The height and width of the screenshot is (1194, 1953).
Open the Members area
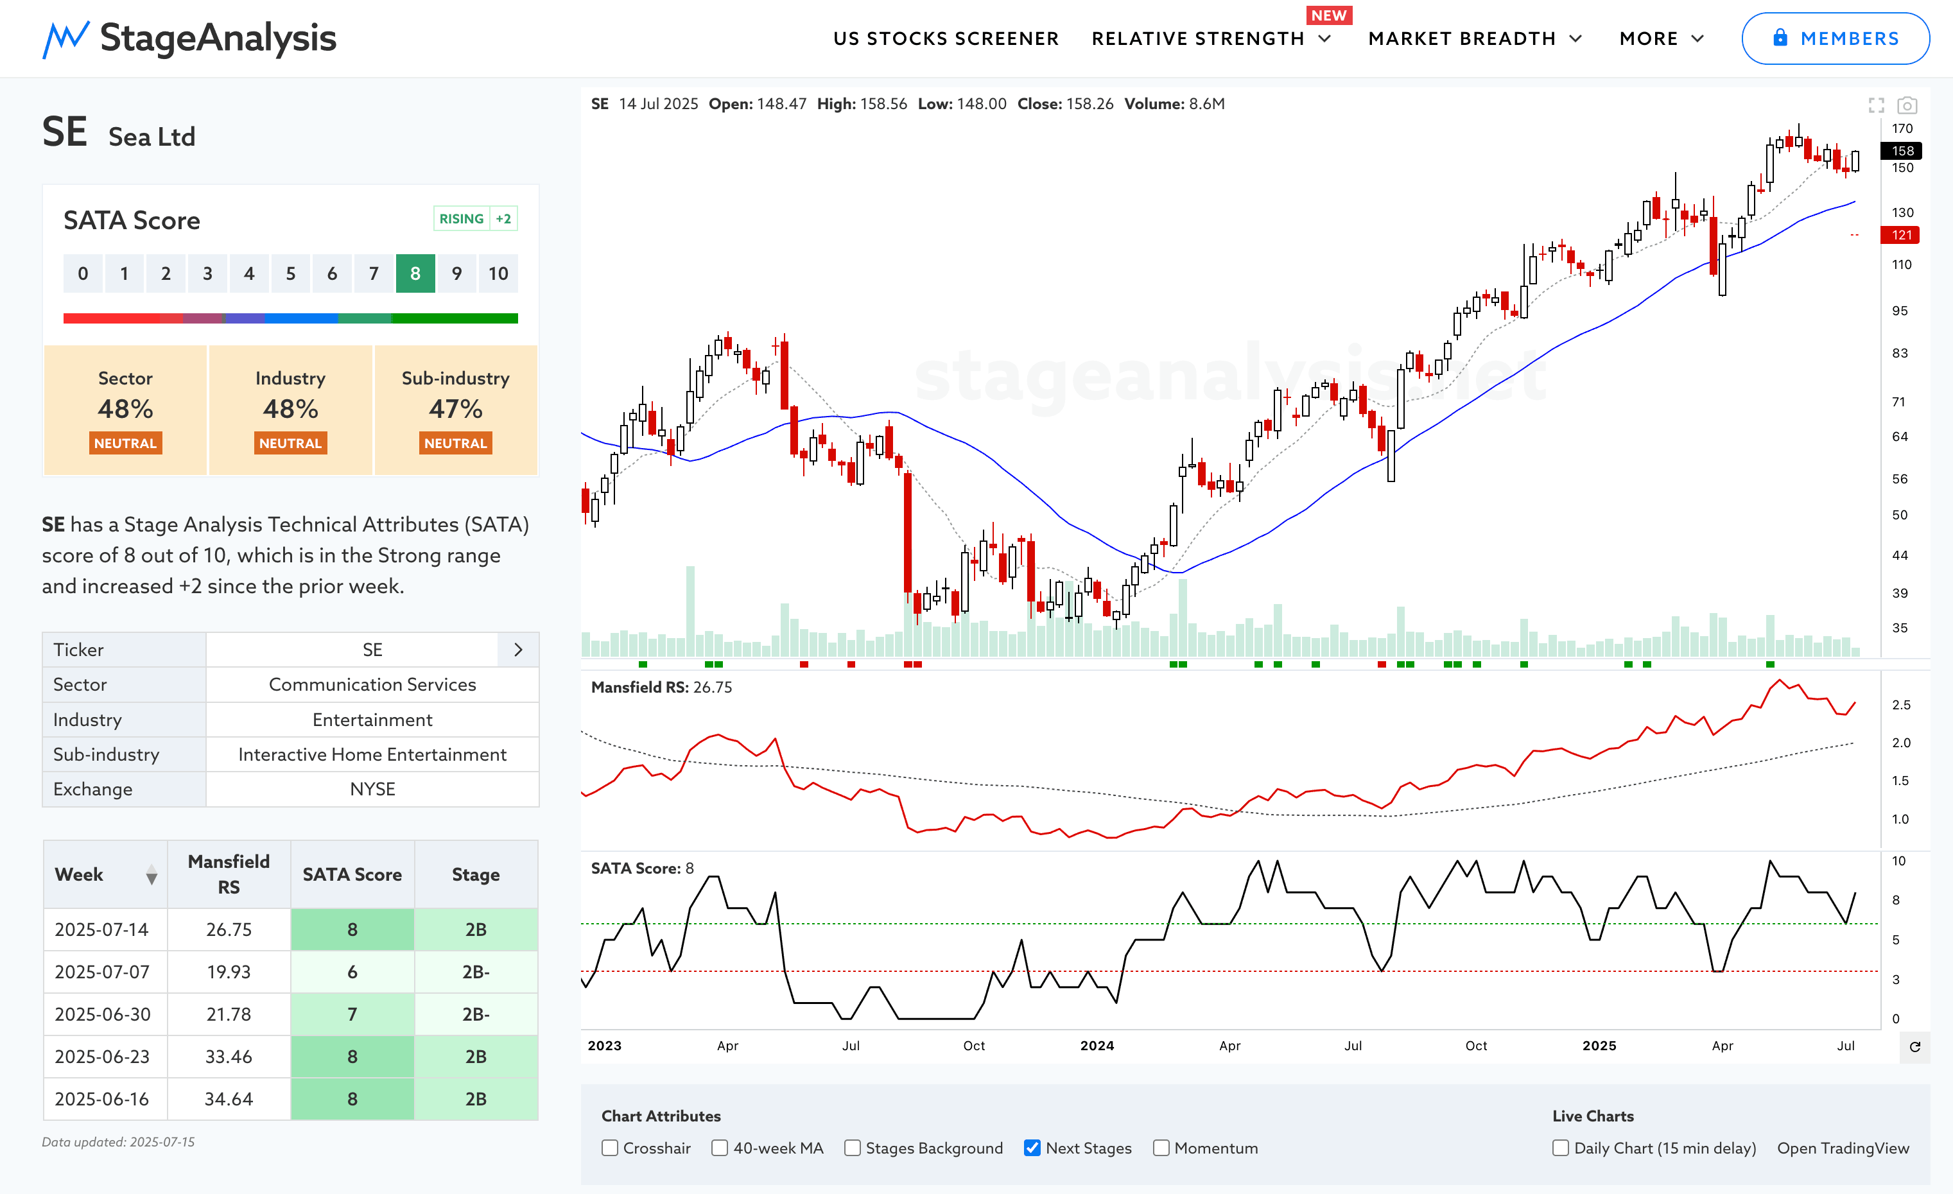pos(1835,38)
